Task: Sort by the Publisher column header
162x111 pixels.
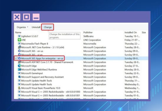Action: point(88,32)
